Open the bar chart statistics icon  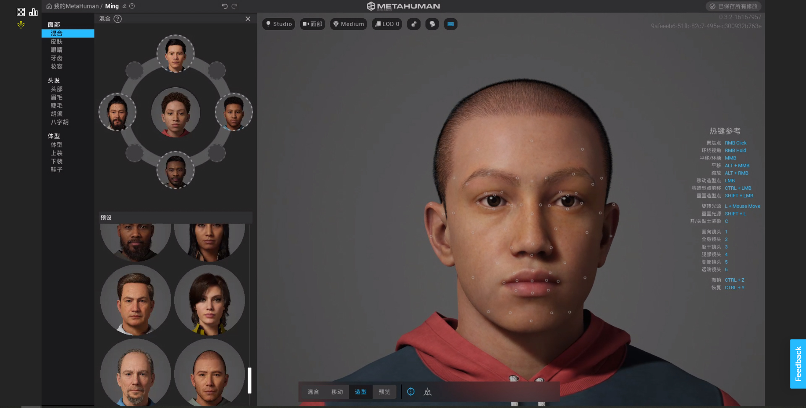(34, 12)
